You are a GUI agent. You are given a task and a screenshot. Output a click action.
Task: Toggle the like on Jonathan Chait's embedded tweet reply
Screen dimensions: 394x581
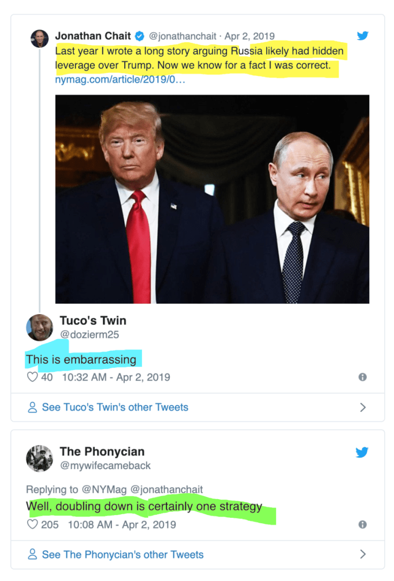(32, 377)
